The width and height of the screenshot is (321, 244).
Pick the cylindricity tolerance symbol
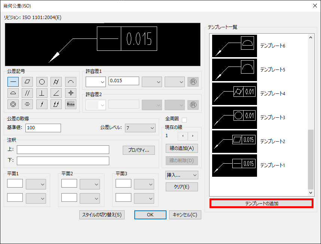(x=56, y=81)
